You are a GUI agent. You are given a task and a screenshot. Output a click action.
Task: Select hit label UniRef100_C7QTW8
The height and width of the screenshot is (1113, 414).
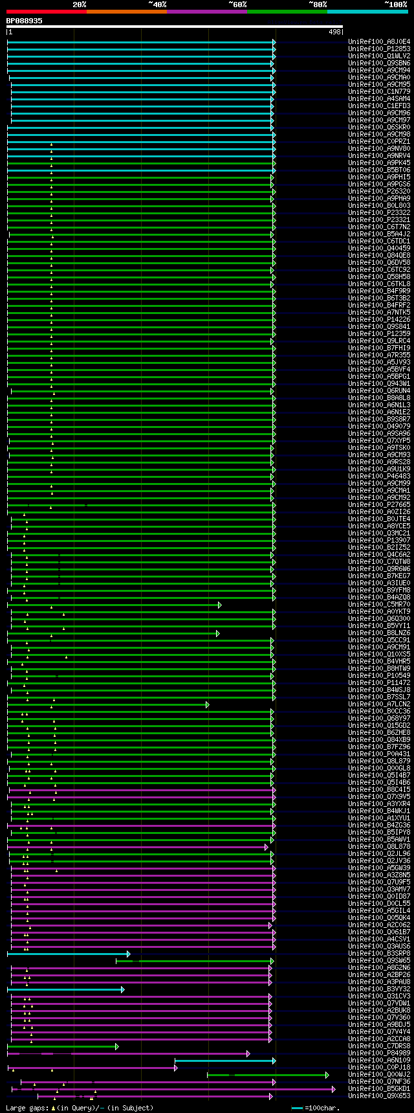tap(379, 561)
